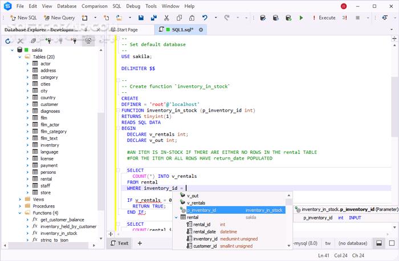Click the Stop execution square icon

(x=357, y=18)
